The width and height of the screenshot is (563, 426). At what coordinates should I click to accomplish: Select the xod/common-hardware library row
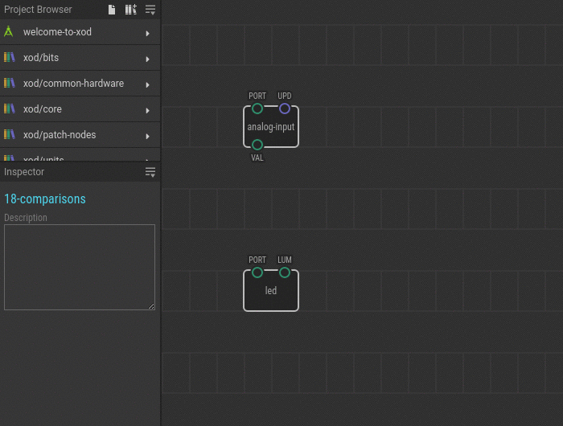[x=80, y=84]
